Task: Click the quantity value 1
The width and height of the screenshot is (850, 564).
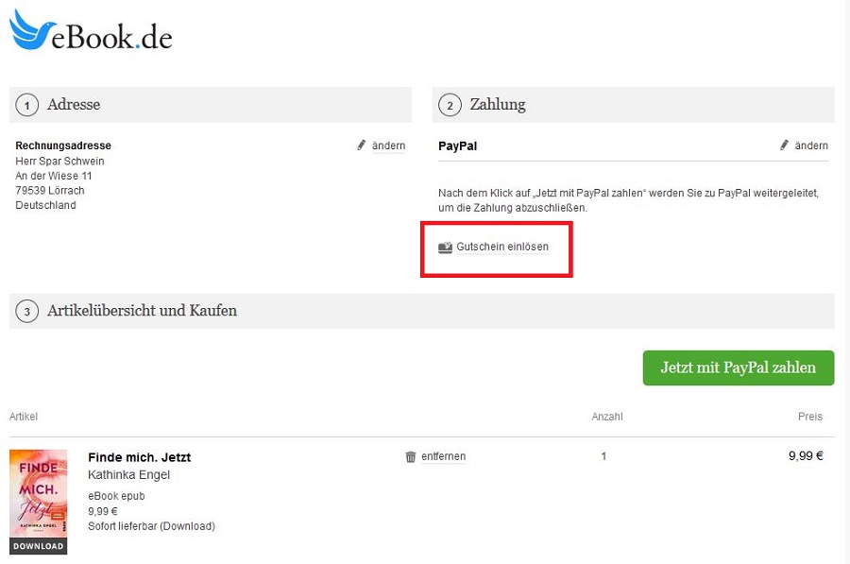Action: coord(603,456)
